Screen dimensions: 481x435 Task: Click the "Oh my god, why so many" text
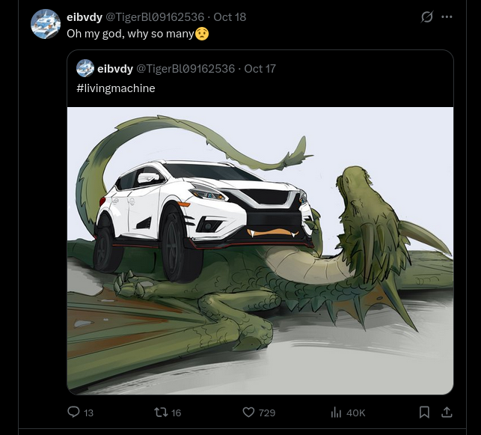pos(130,33)
